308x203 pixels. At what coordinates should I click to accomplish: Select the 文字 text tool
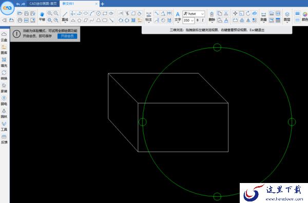(x=178, y=16)
